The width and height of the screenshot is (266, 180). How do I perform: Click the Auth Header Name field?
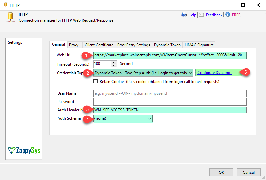click(170, 110)
